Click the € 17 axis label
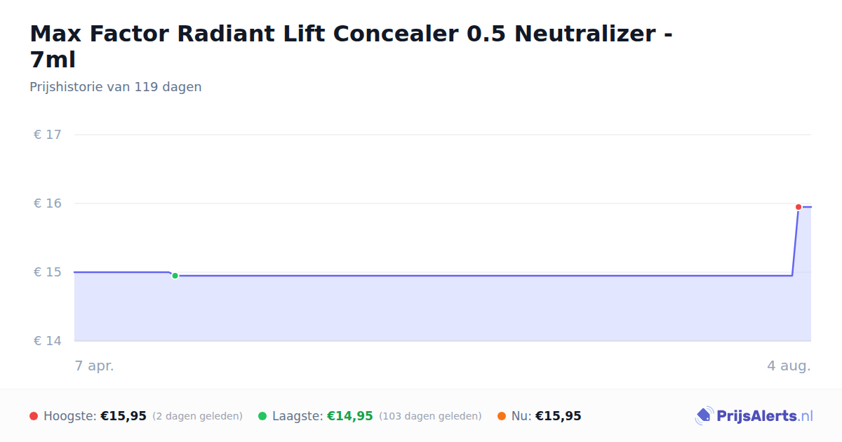Screen dimensions: 842x442 pos(48,135)
